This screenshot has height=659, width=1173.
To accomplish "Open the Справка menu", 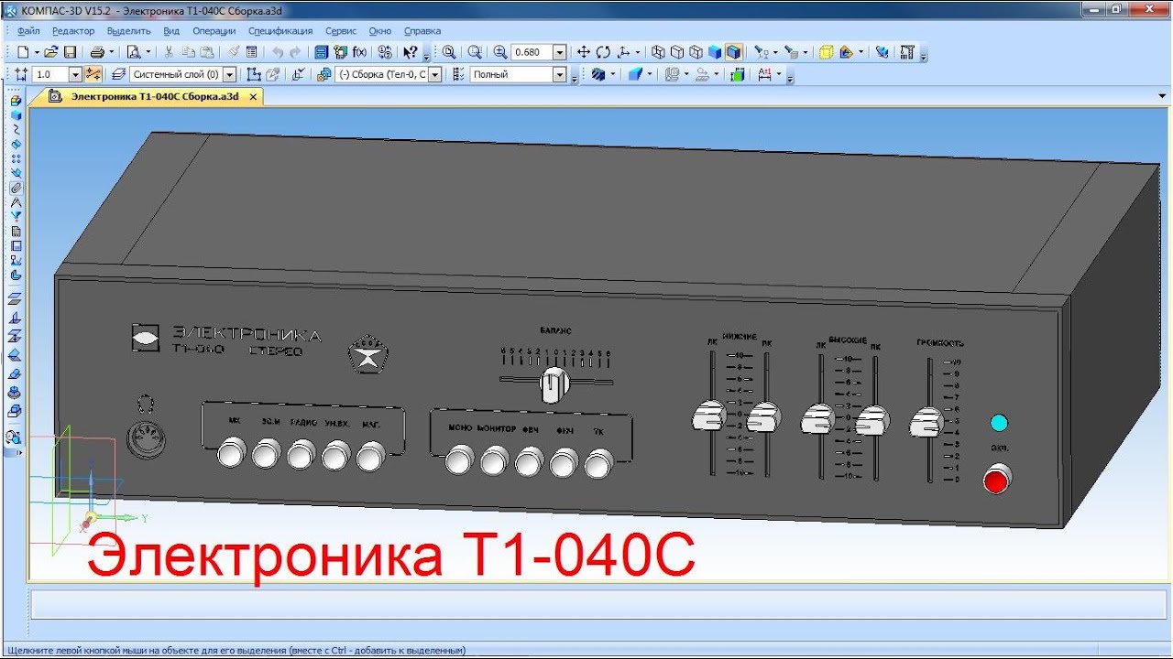I will (x=422, y=30).
